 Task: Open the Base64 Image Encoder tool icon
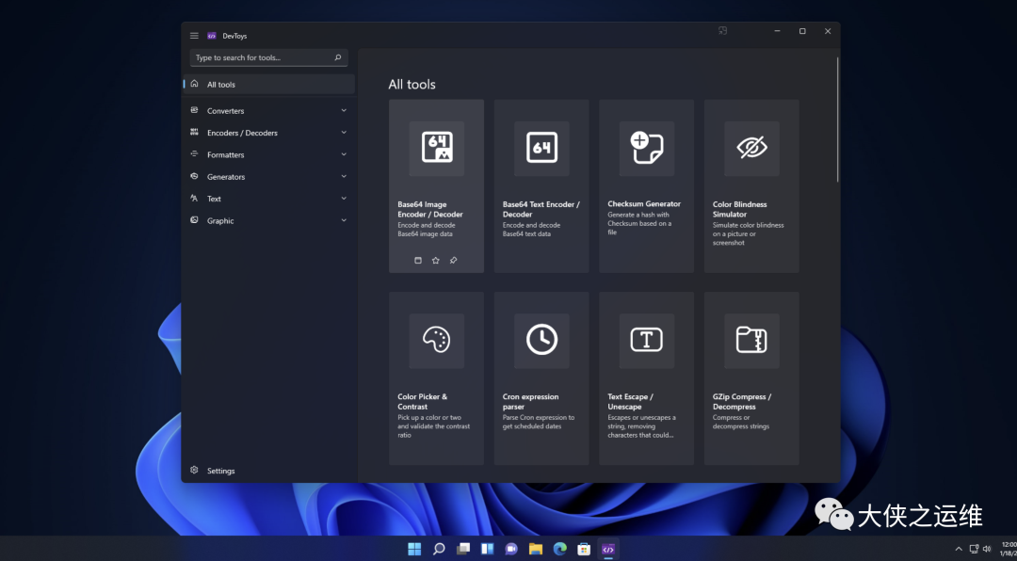(436, 149)
